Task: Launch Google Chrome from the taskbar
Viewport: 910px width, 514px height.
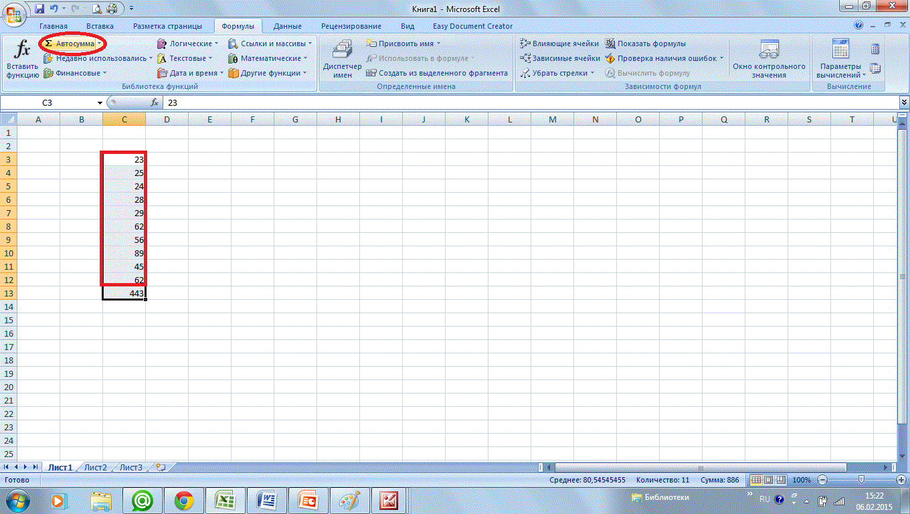Action: [x=184, y=499]
